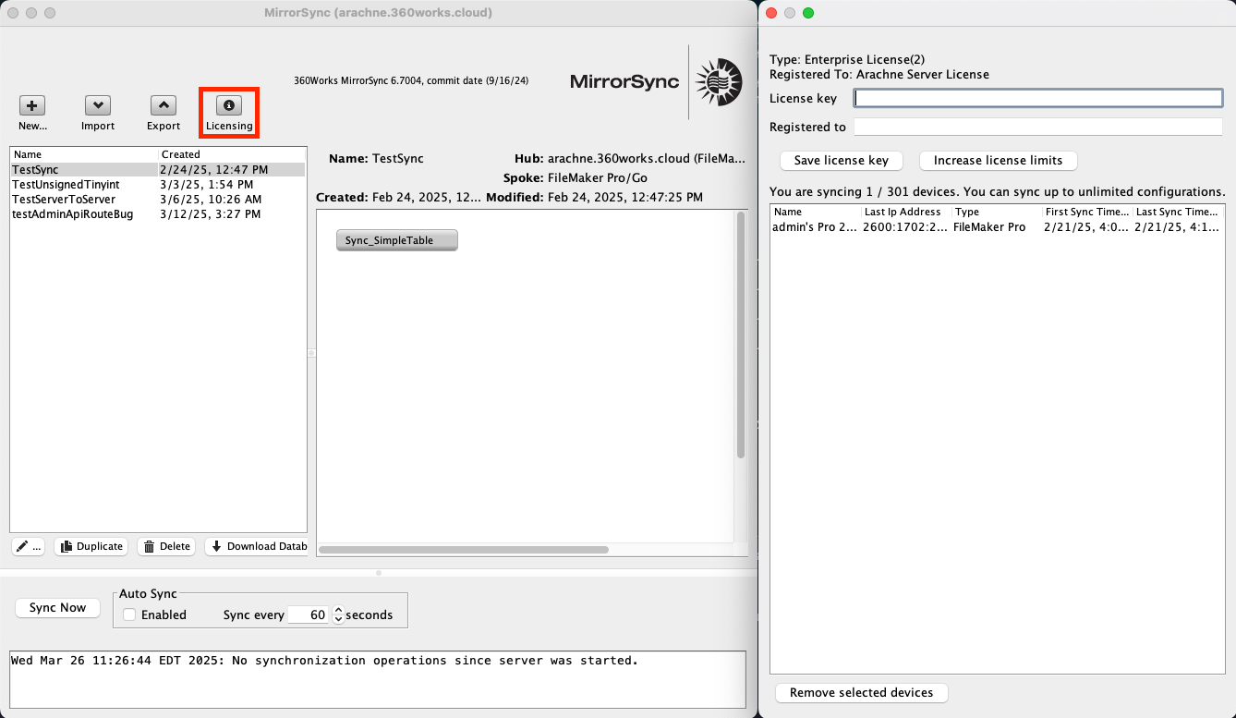1236x718 pixels.
Task: Click the Name column header in configurations list
Action: (84, 154)
